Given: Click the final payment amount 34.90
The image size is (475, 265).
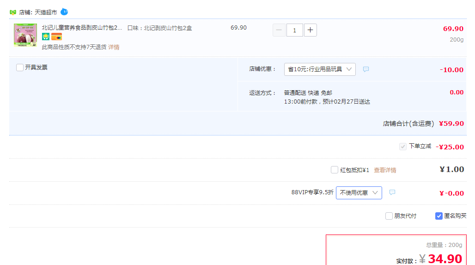Looking at the screenshot, I should (x=445, y=259).
